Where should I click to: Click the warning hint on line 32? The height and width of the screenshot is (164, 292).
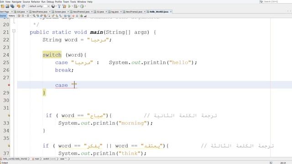click(9, 115)
